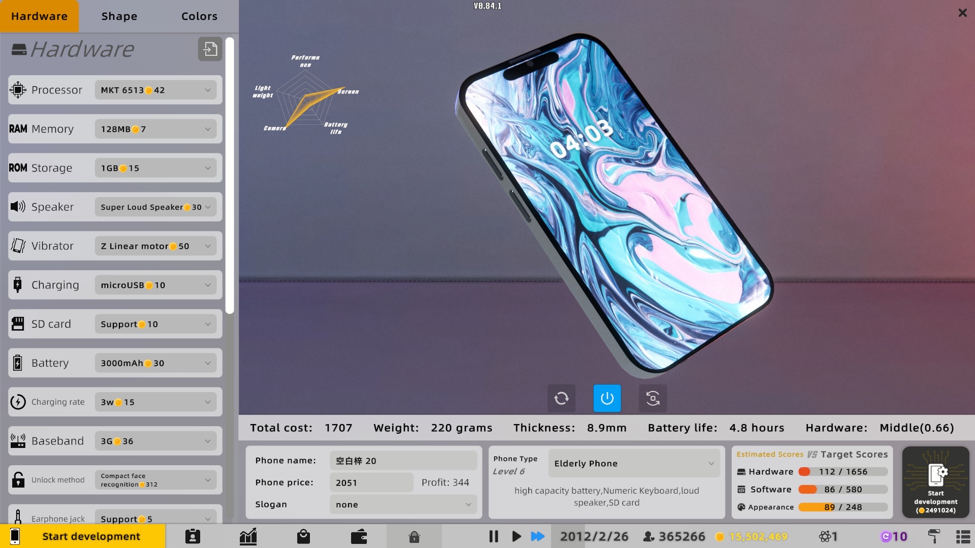Click the Speaker icon in hardware list
Viewport: 975px width, 548px height.
coord(18,207)
